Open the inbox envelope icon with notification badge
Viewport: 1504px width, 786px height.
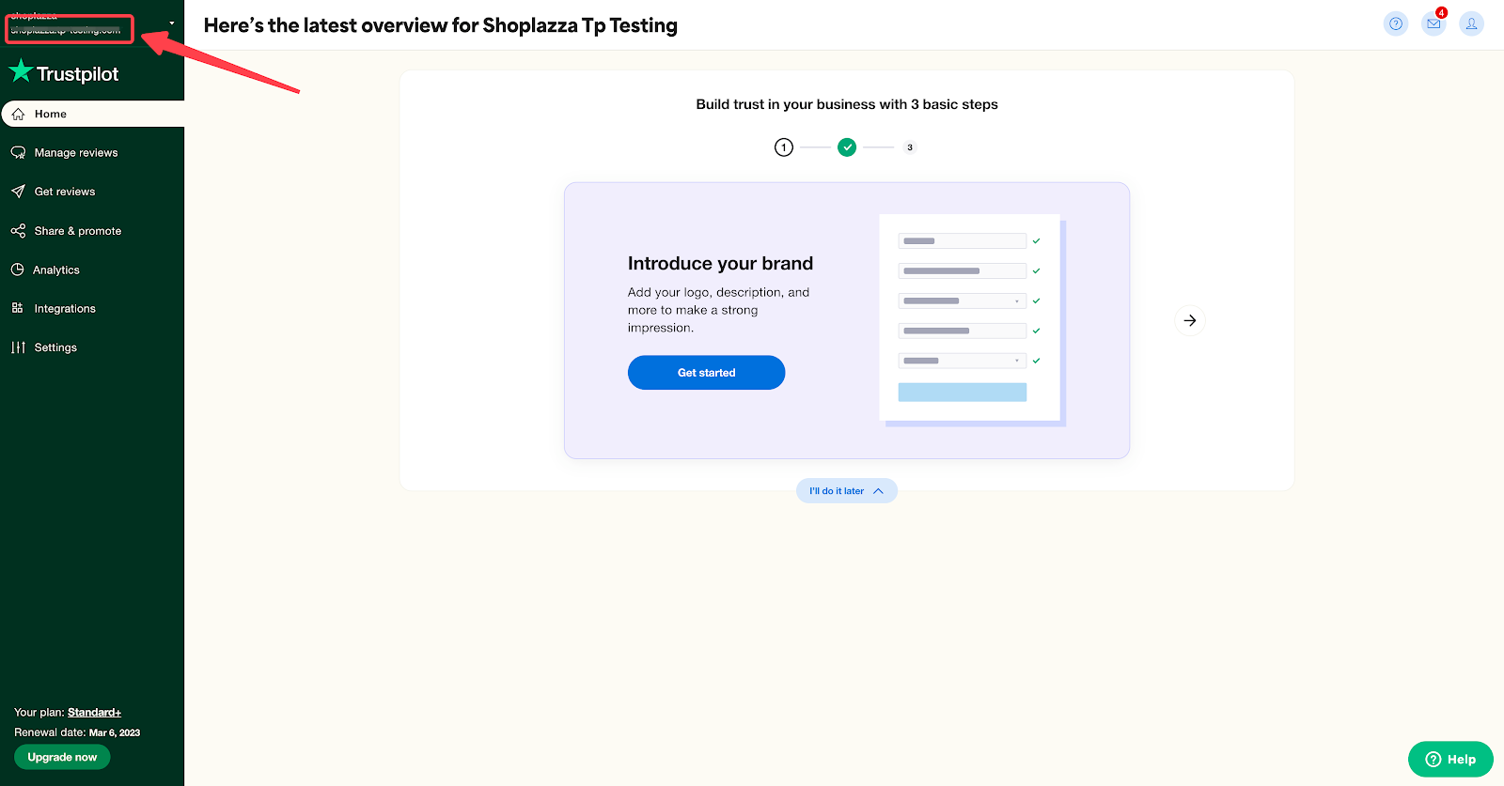point(1433,23)
